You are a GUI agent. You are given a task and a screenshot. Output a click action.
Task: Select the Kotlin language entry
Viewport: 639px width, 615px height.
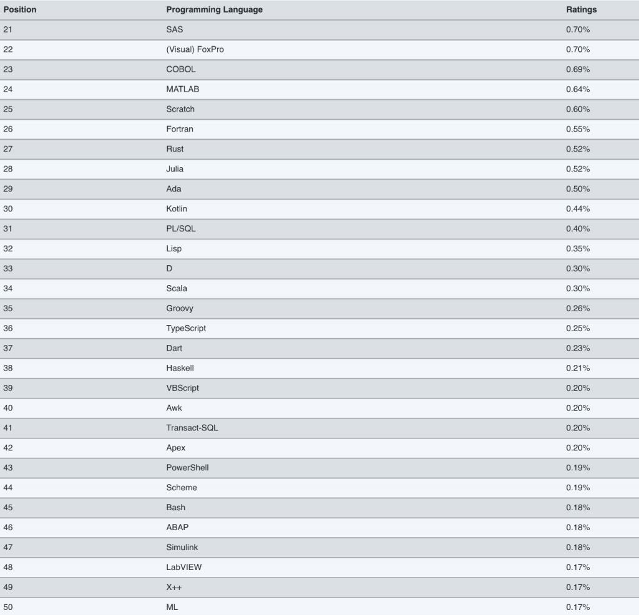pyautogui.click(x=177, y=209)
